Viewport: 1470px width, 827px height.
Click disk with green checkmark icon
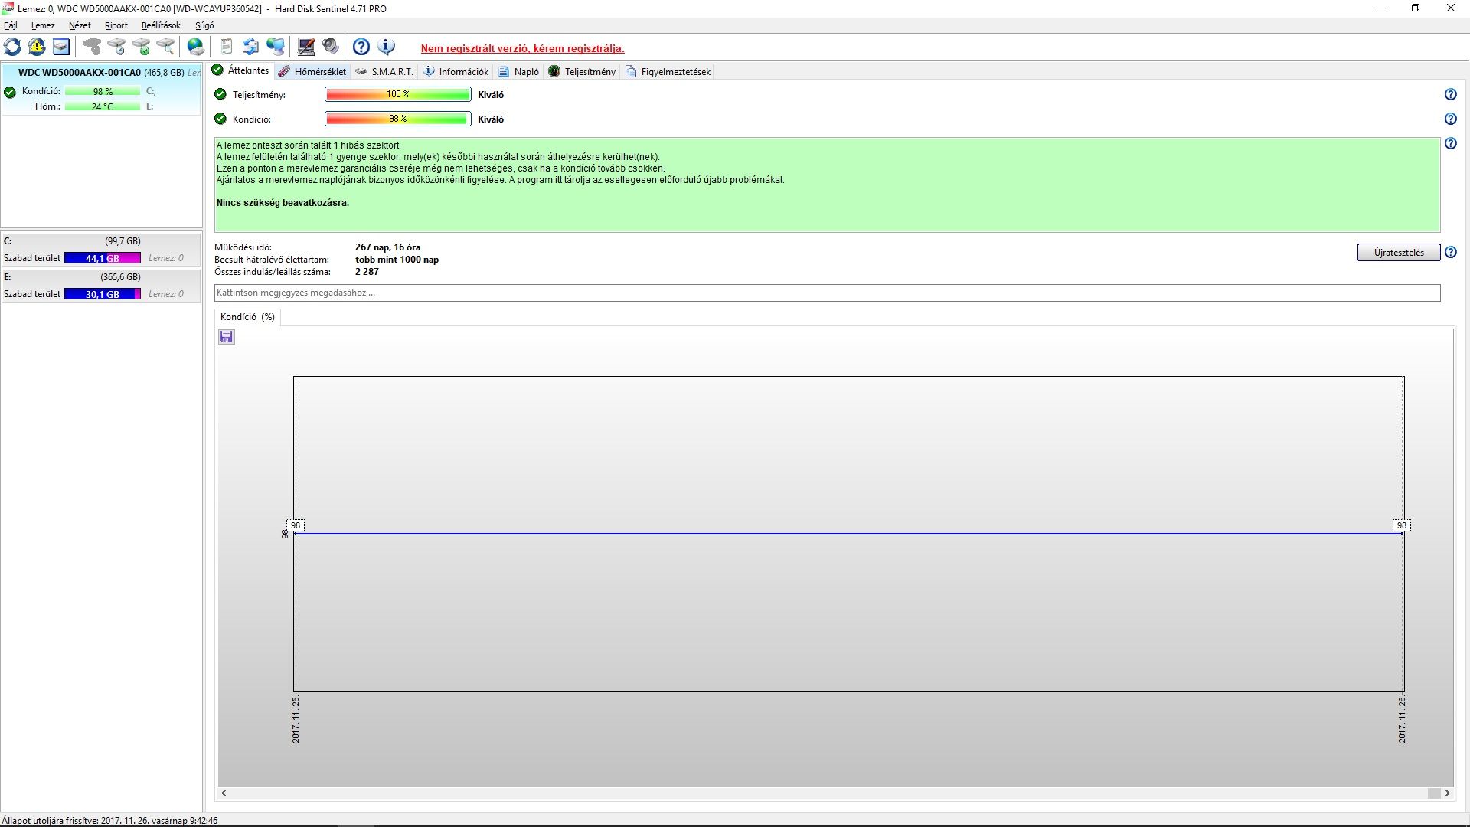pyautogui.click(x=141, y=47)
